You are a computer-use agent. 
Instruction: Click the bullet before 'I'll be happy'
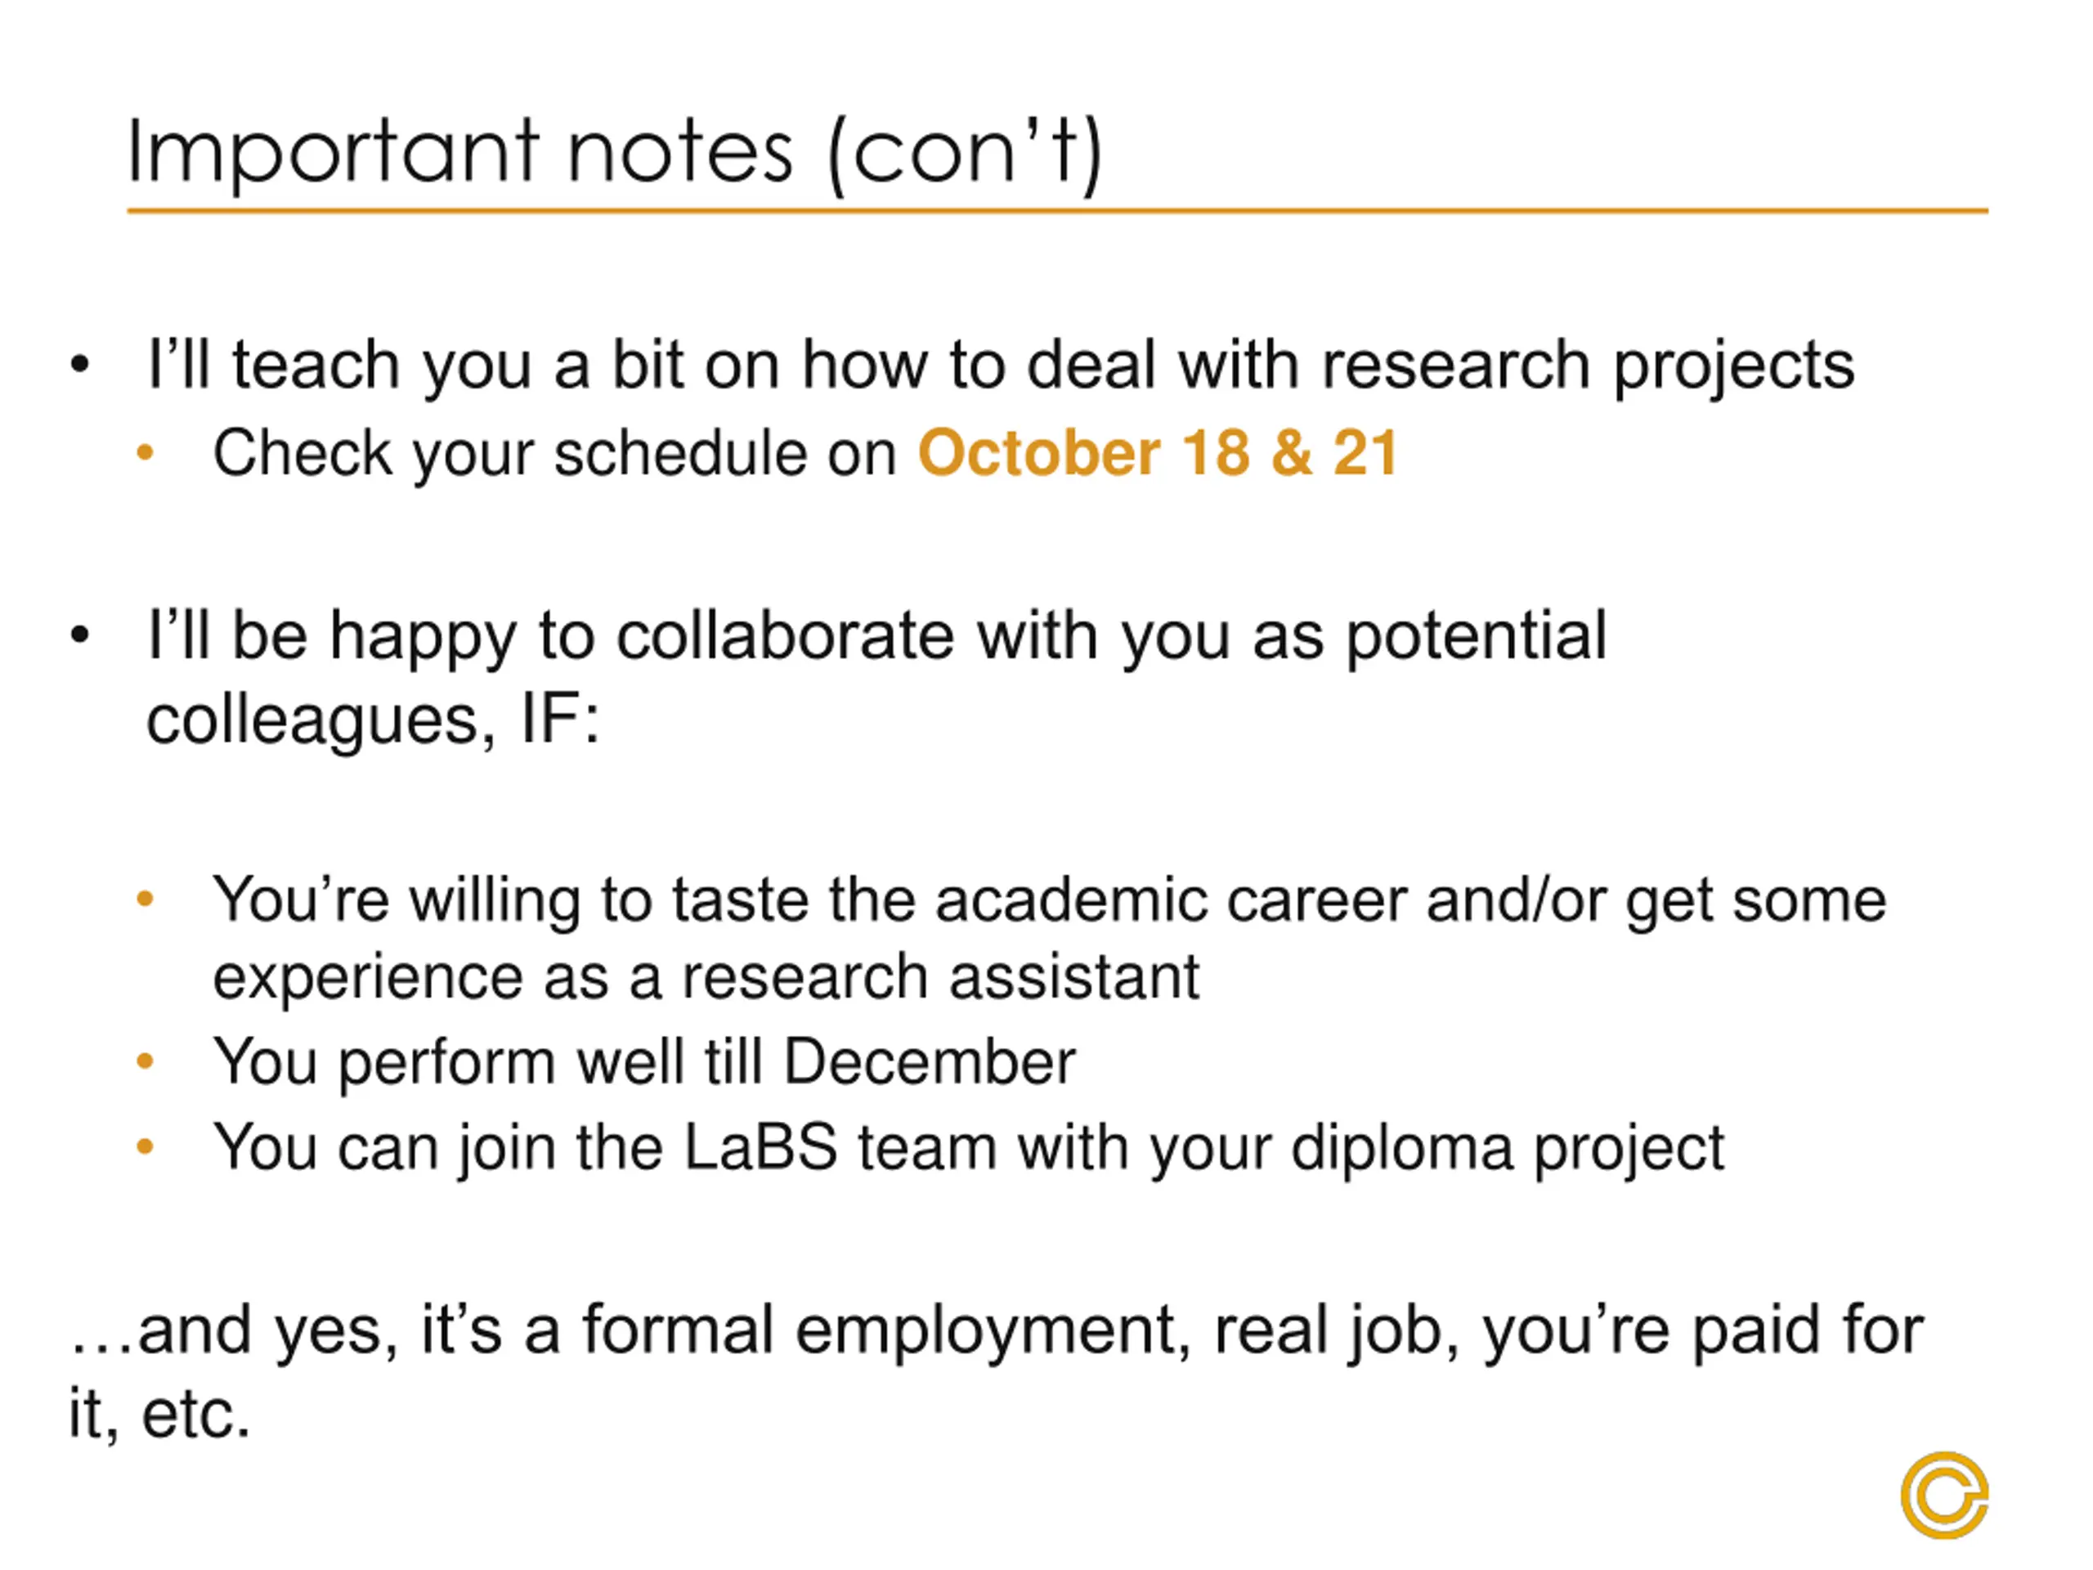tap(80, 635)
